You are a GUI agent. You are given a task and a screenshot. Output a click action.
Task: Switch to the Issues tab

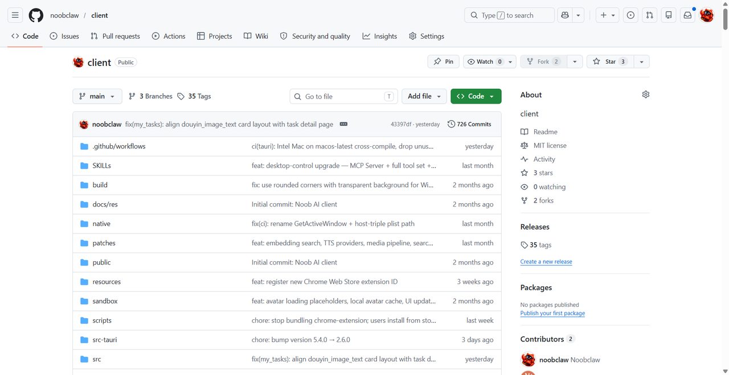[x=64, y=36]
